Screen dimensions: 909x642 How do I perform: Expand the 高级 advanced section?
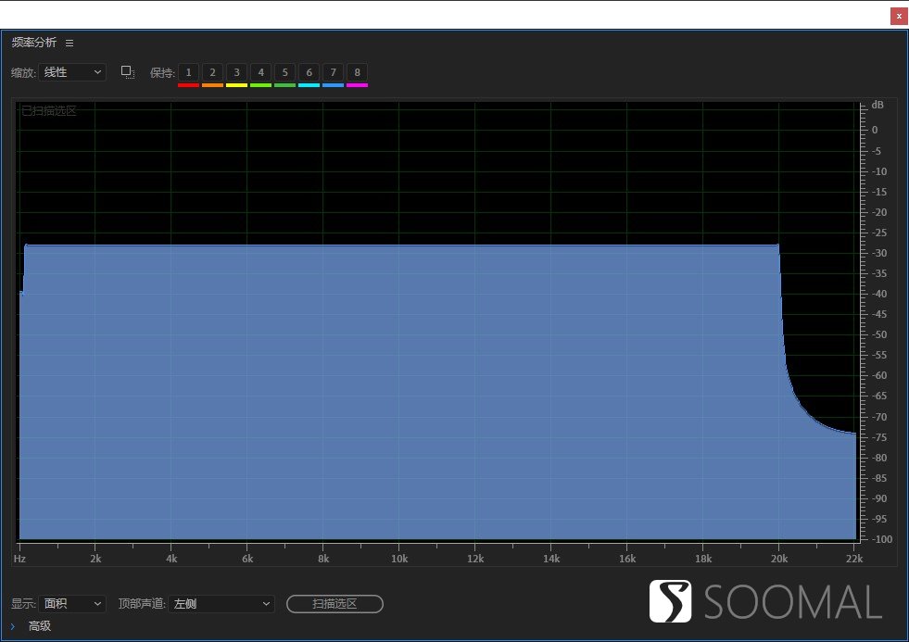pos(13,626)
